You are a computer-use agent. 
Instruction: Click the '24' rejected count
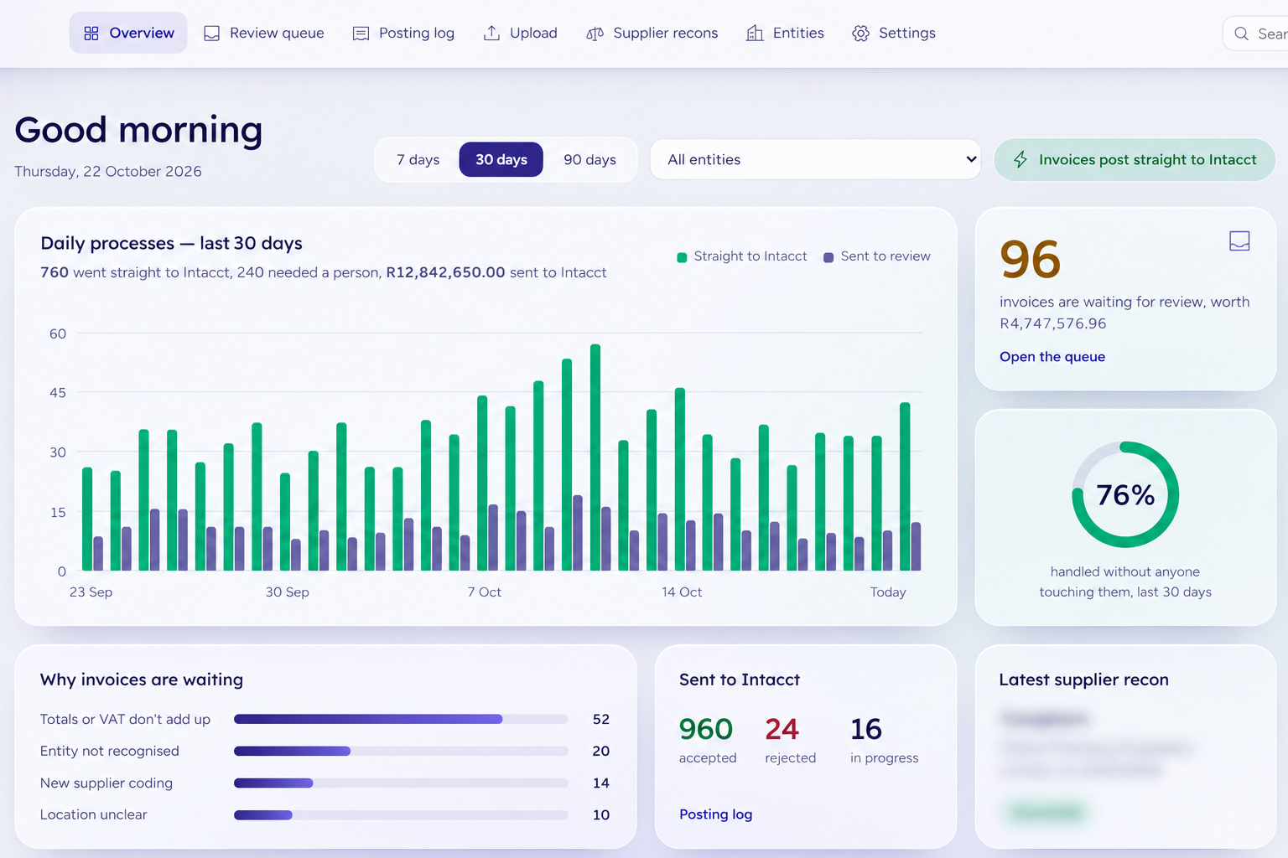click(782, 729)
